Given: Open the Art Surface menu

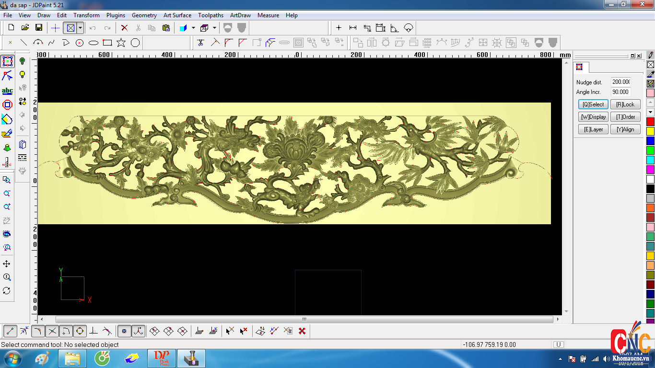Looking at the screenshot, I should click(x=177, y=15).
